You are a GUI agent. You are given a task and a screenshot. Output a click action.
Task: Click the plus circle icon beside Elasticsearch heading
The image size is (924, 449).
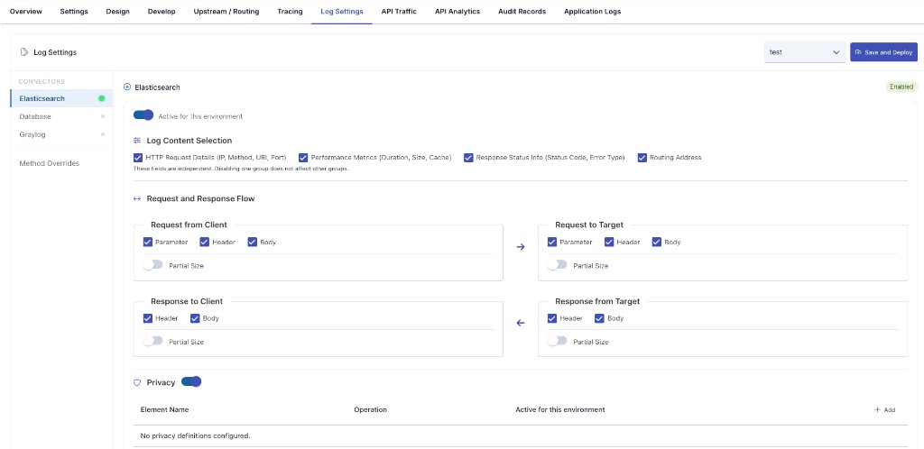126,87
